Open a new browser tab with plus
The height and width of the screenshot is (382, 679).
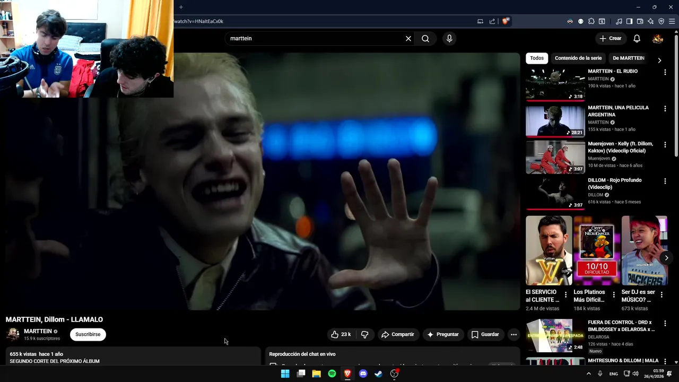click(181, 7)
